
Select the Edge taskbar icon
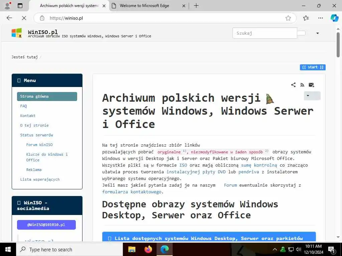coord(165,249)
